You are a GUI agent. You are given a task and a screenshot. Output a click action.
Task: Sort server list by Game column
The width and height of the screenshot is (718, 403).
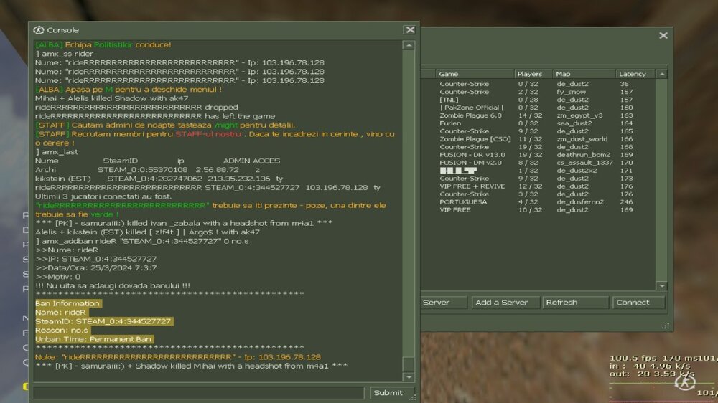pos(474,74)
